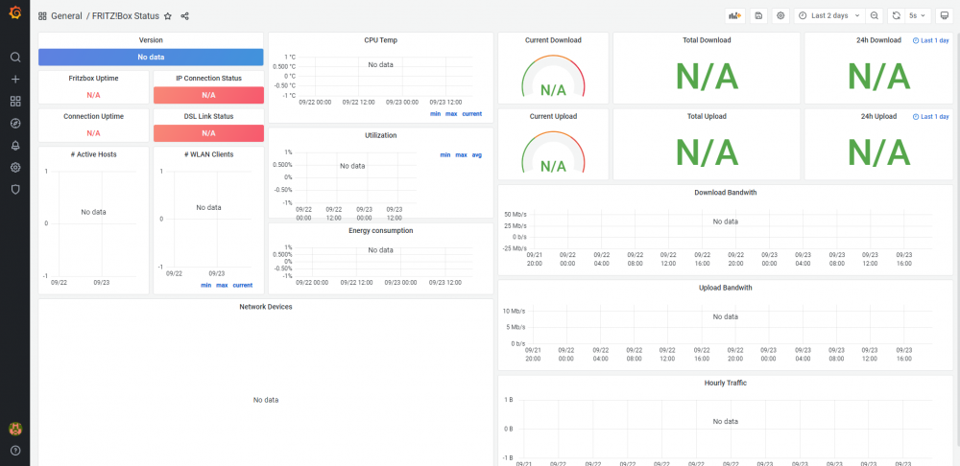Open the user profile avatar
Screen dimensions: 960x466
(x=15, y=429)
